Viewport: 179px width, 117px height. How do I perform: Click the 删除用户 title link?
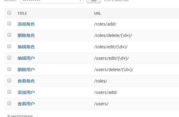(x=26, y=70)
